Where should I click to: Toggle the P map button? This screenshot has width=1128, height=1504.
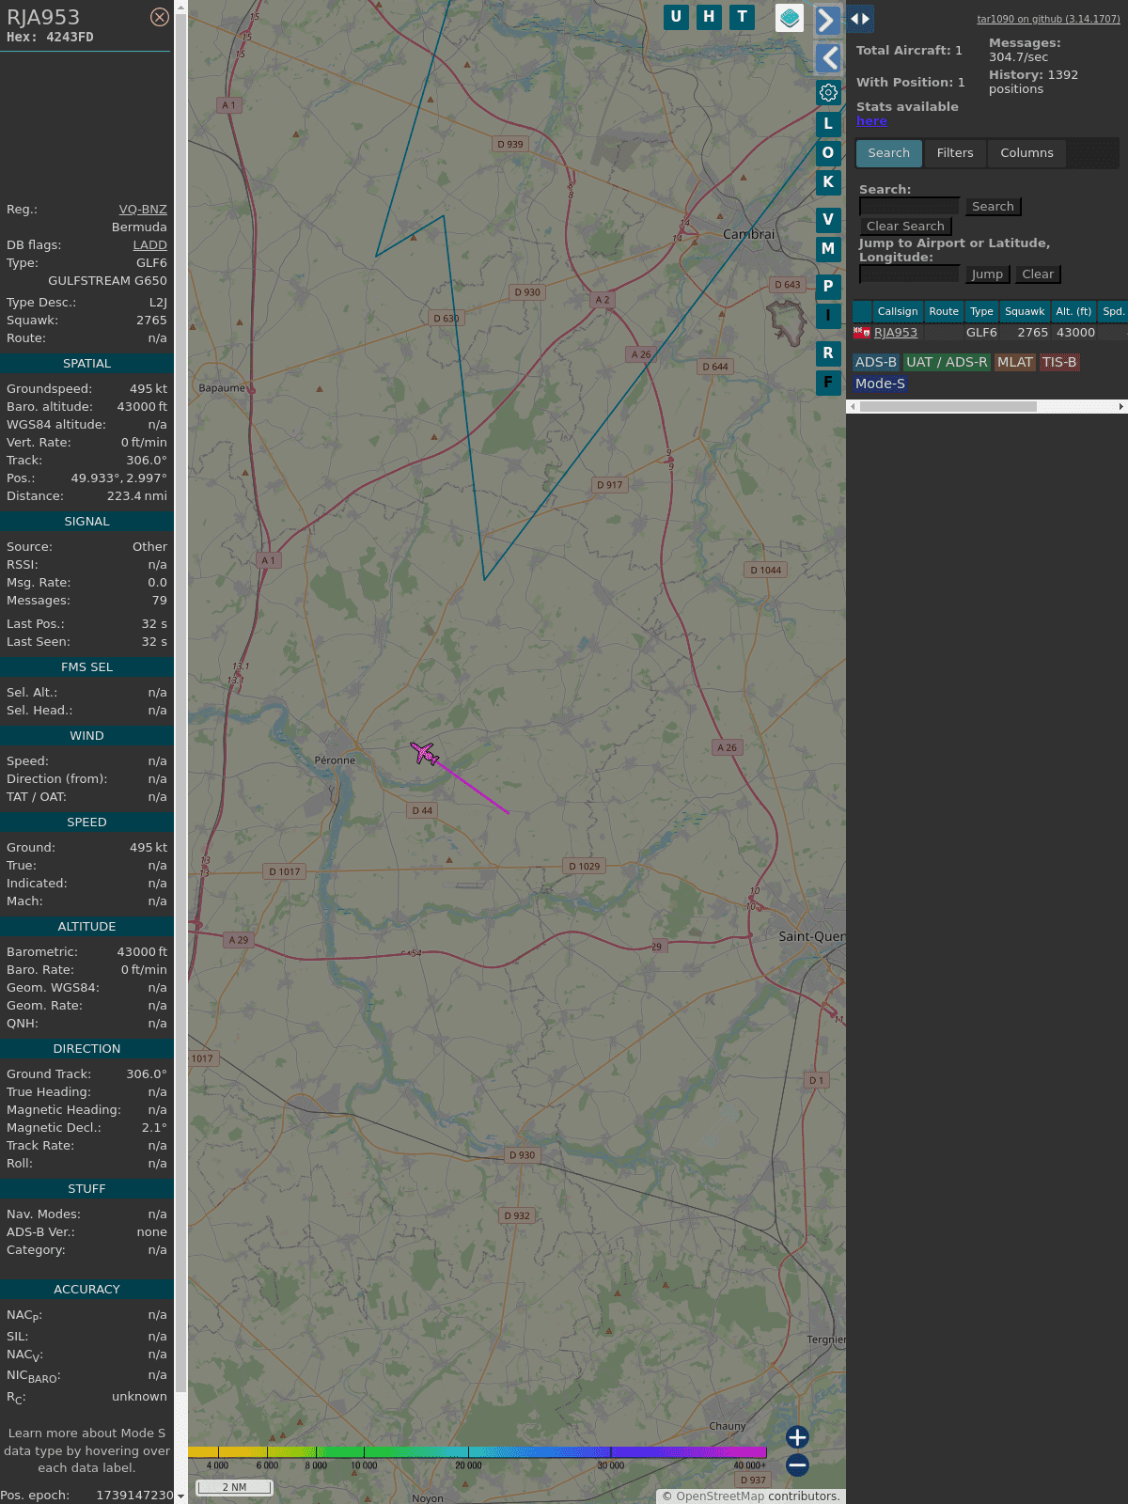828,286
